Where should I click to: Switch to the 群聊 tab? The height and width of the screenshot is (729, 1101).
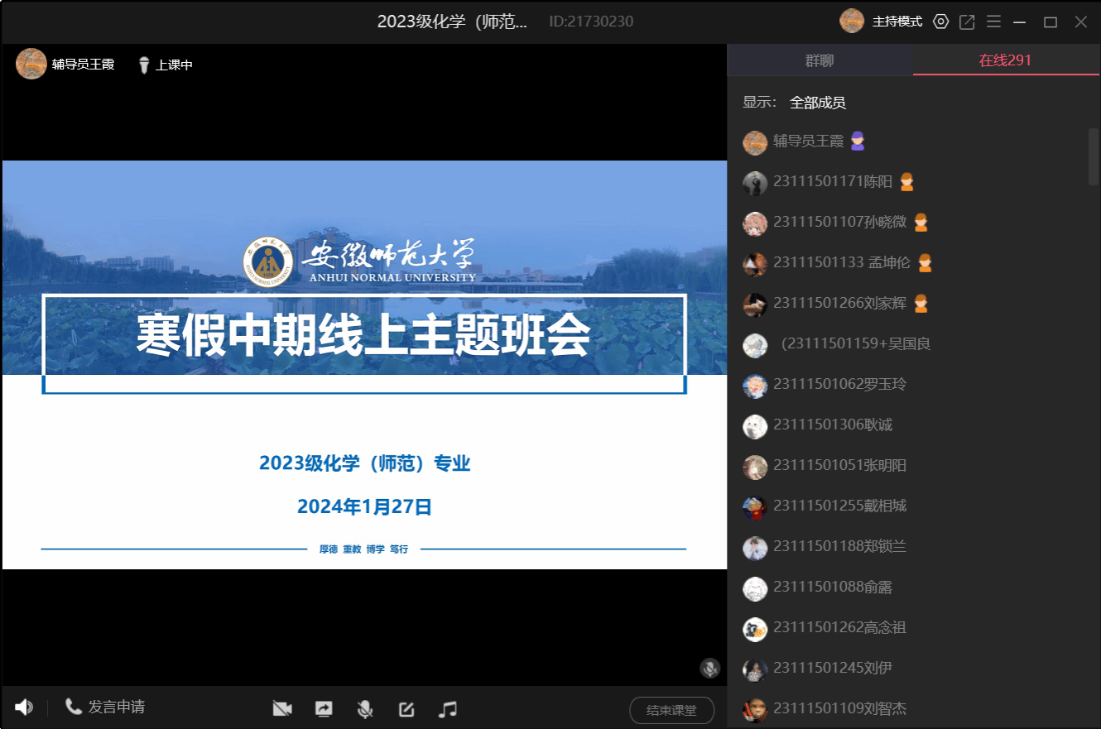click(820, 60)
